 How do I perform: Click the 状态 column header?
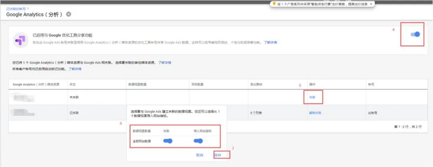[72, 84]
